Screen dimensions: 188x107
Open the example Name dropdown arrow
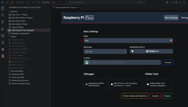pos(171,41)
